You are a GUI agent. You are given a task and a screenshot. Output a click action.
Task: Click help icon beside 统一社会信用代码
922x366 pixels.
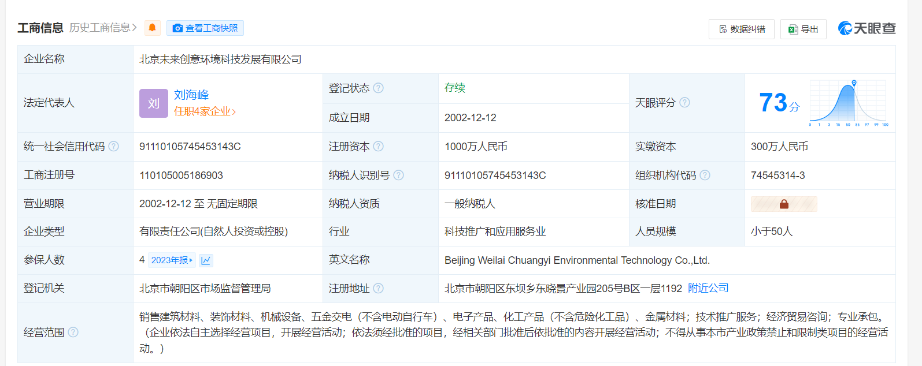pyautogui.click(x=114, y=147)
